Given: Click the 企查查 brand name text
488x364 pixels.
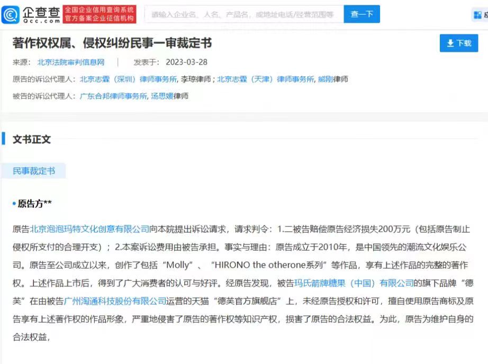Looking at the screenshot, I should [x=41, y=13].
